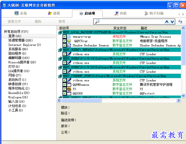Screen dimensions: 186x144
Task: Sort by 安全状态 column header
Action: [120, 28]
